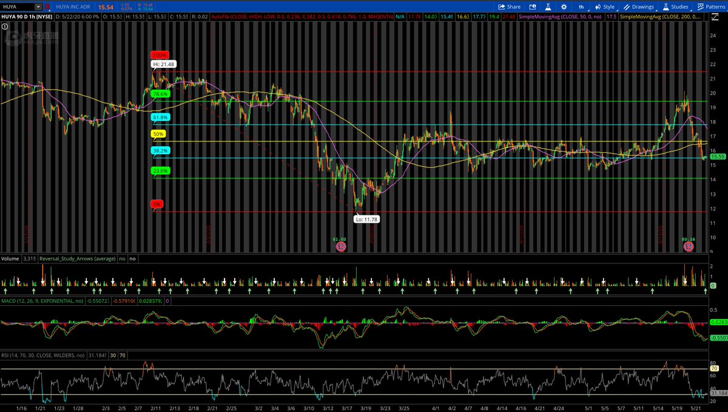
Task: Click the red icon beside the symbol dropdown
Action: point(48,7)
